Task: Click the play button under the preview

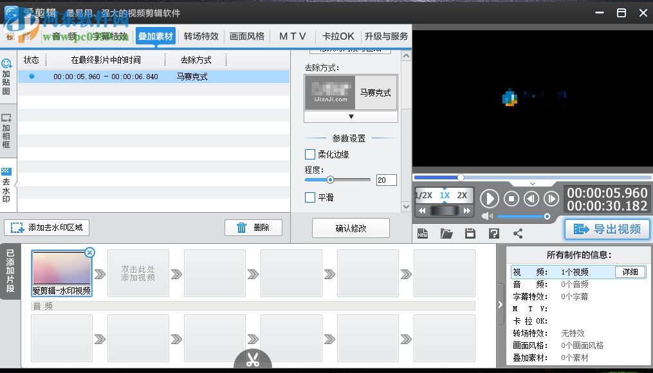Action: [489, 199]
